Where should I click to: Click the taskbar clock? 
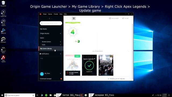tap(164, 95)
